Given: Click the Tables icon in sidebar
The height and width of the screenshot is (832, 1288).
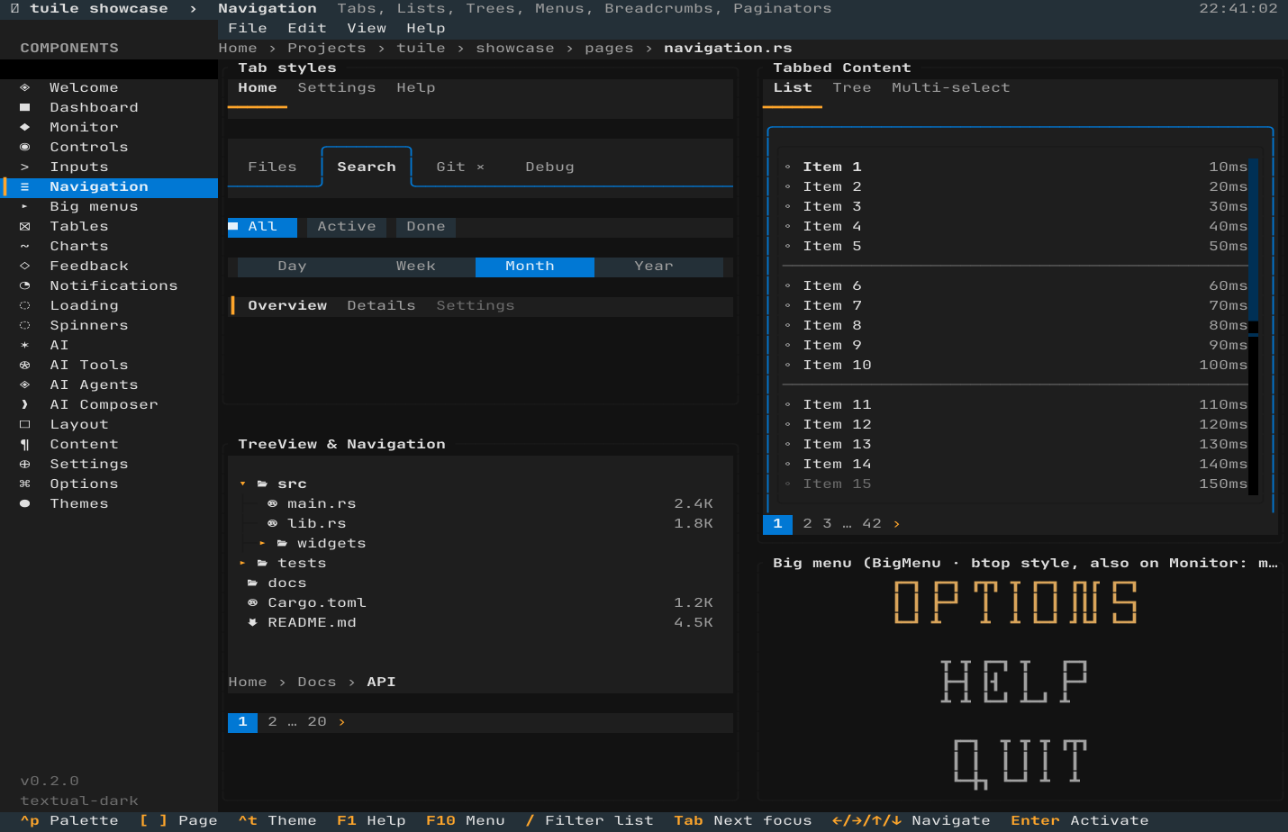Looking at the screenshot, I should click(x=24, y=226).
